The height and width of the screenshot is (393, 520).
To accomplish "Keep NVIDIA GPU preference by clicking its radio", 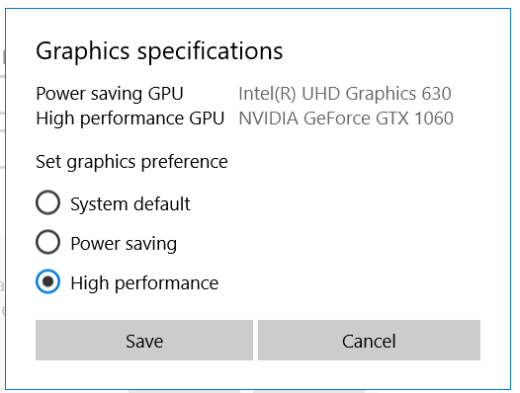I will tap(47, 281).
